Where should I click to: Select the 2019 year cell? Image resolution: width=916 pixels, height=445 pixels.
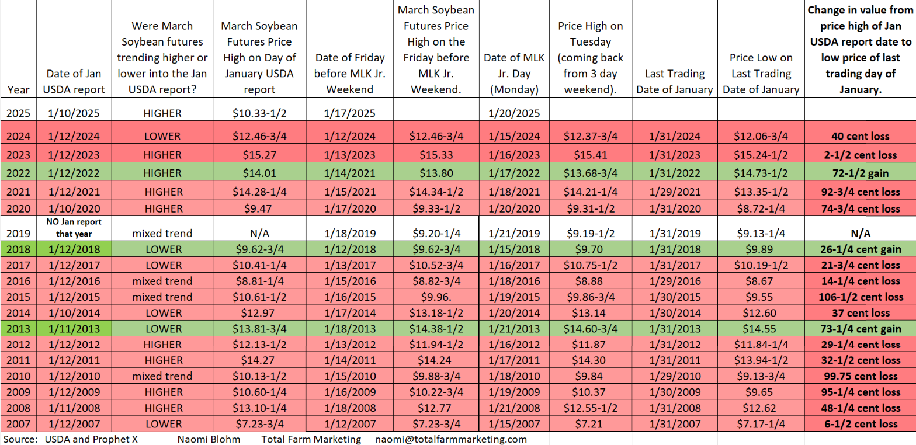pyautogui.click(x=19, y=228)
